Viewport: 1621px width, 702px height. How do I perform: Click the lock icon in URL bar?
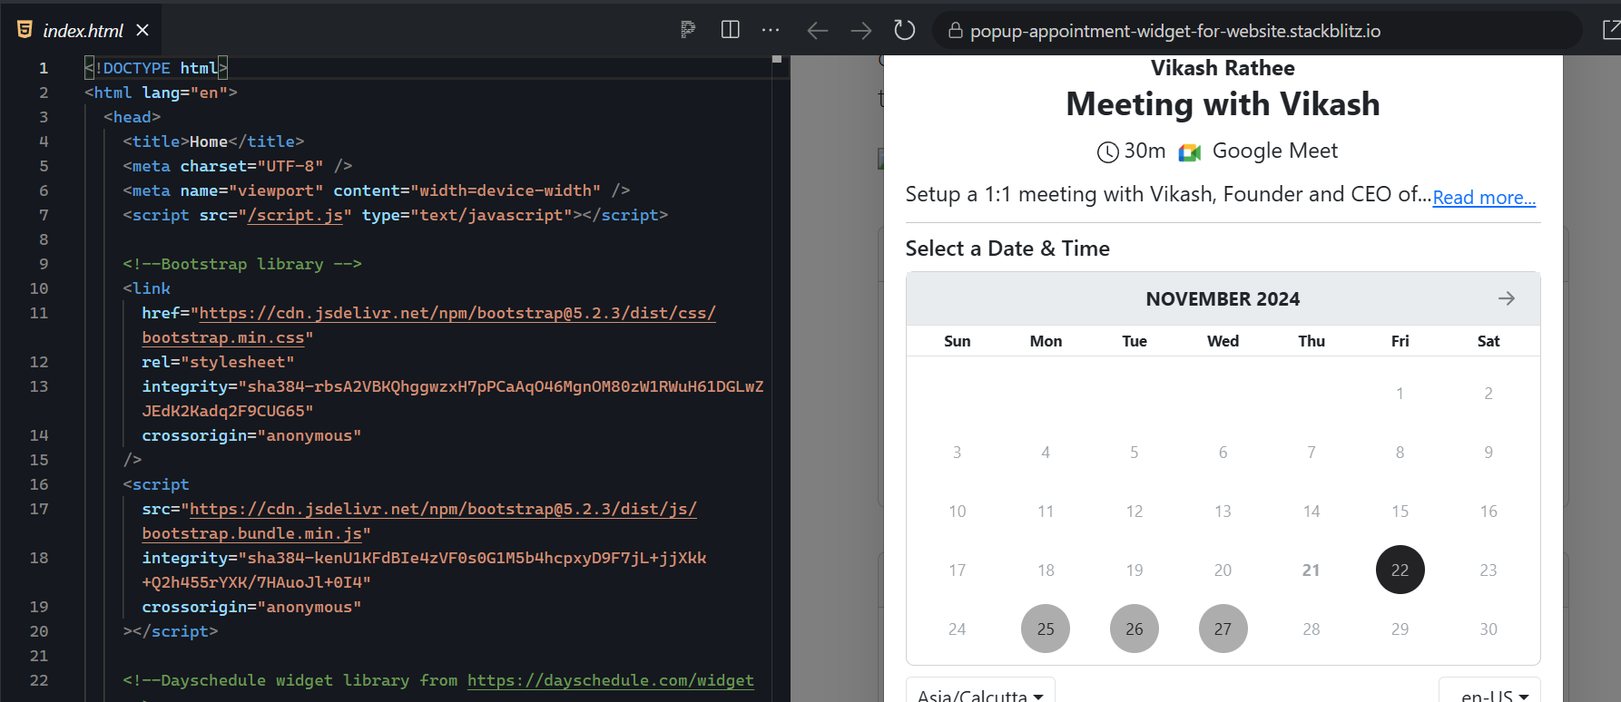[x=955, y=31]
